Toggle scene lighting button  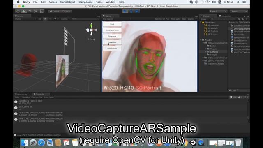click(45, 19)
